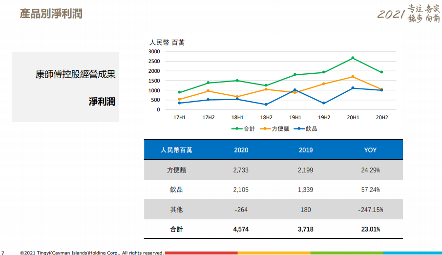Screen dimensions: 442x255
Task: Click the 2021 slogan logo
Action: coord(409,13)
